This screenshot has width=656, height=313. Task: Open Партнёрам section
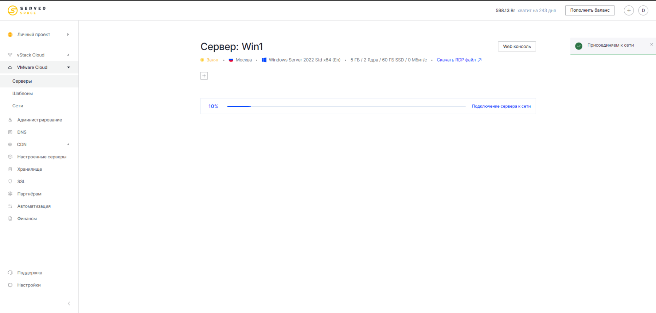[29, 194]
